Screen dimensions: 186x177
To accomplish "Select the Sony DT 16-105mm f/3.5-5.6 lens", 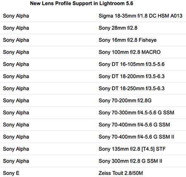I will [x=131, y=64].
